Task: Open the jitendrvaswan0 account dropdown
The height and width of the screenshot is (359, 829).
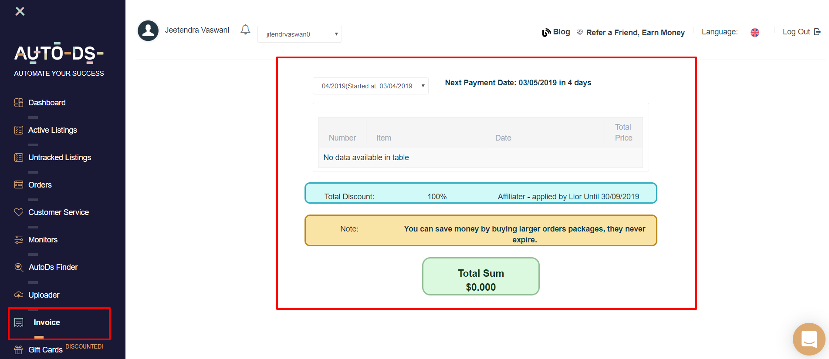Action: pyautogui.click(x=300, y=34)
